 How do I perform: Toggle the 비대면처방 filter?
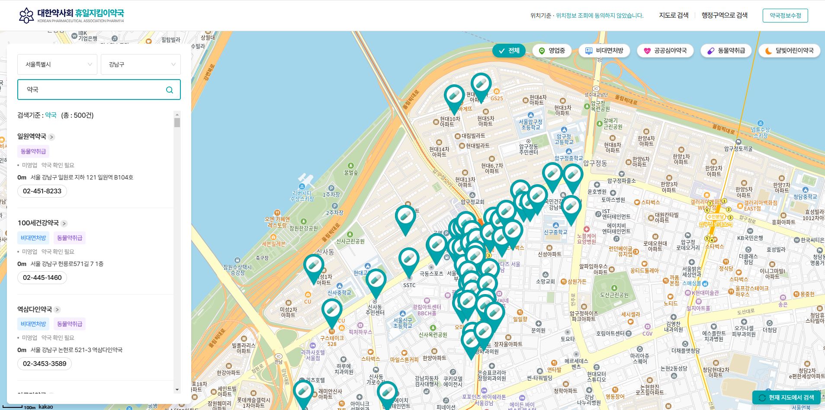pyautogui.click(x=604, y=51)
